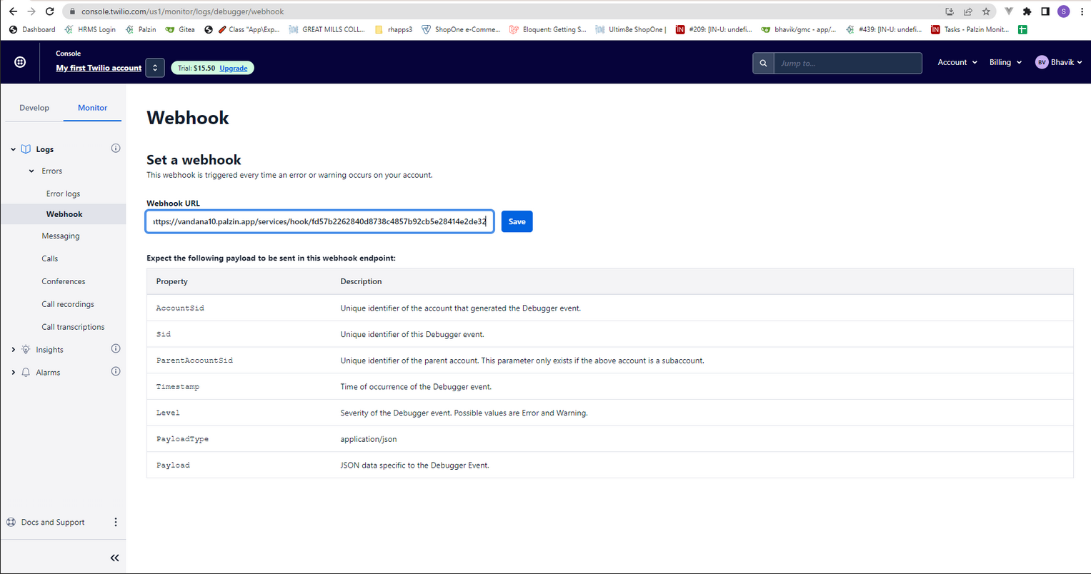Select Webhook in the sidebar
The height and width of the screenshot is (574, 1091).
pos(63,214)
